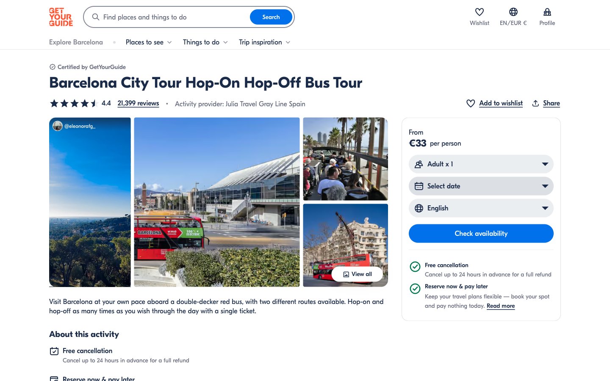The height and width of the screenshot is (381, 610).
Task: Open View all photos gallery button
Action: tap(357, 274)
